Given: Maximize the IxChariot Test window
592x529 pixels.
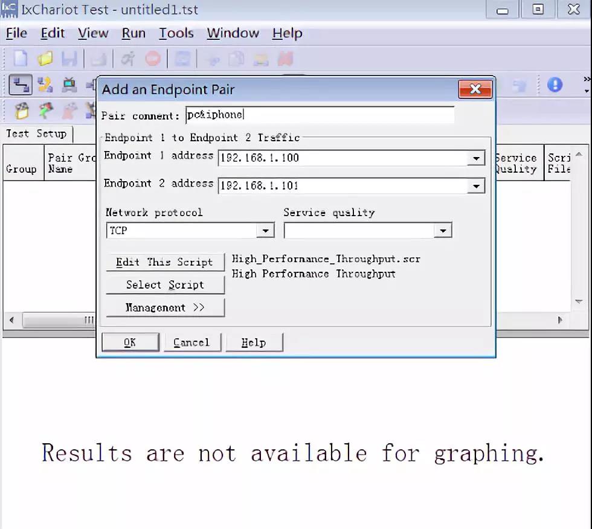Looking at the screenshot, I should [x=538, y=10].
